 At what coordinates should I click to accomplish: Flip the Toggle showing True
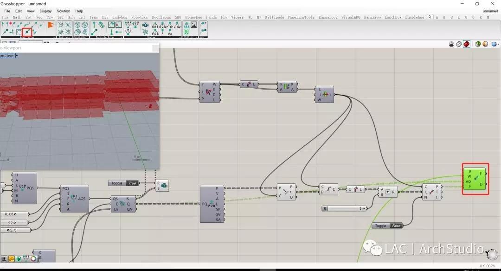point(124,183)
